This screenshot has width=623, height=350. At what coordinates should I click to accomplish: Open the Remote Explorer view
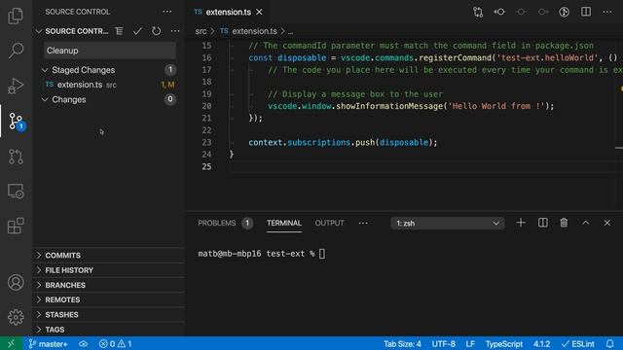click(x=16, y=192)
